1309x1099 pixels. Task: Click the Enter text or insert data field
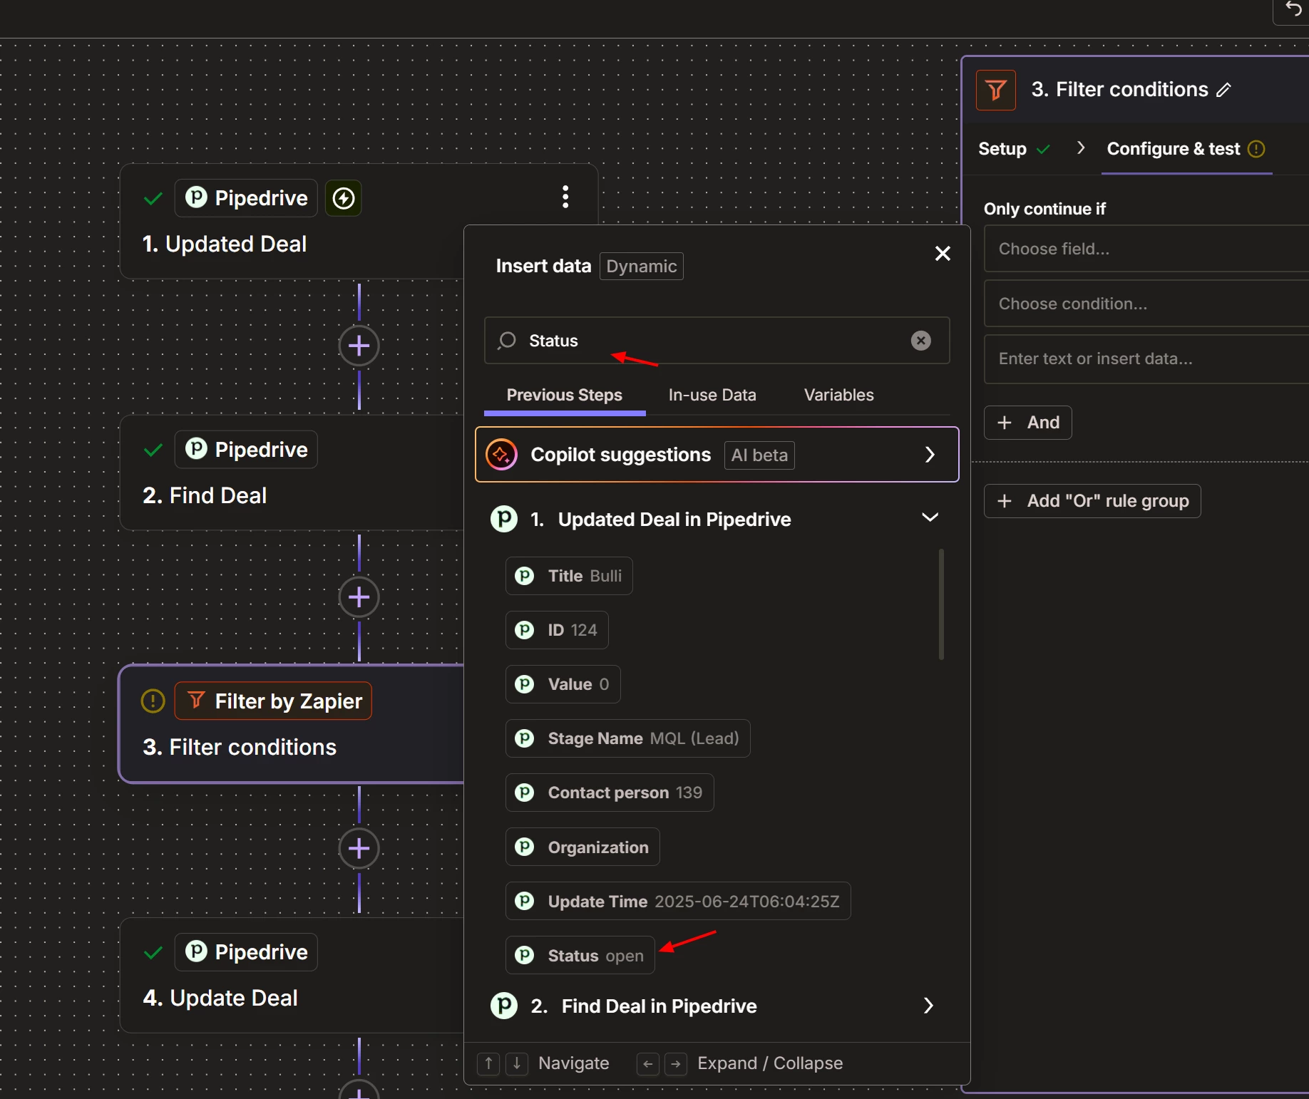coord(1146,358)
